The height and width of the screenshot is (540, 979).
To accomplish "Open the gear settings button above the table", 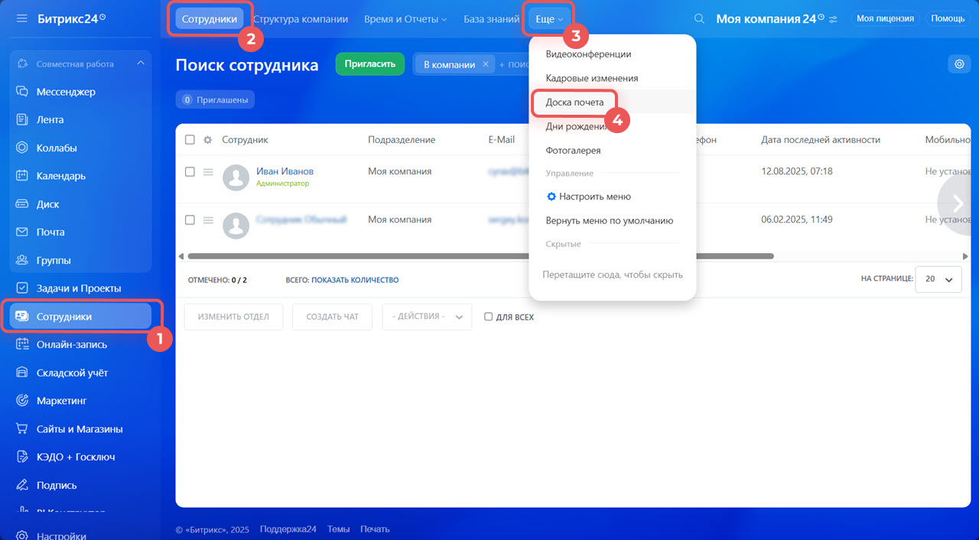I will pos(959,64).
